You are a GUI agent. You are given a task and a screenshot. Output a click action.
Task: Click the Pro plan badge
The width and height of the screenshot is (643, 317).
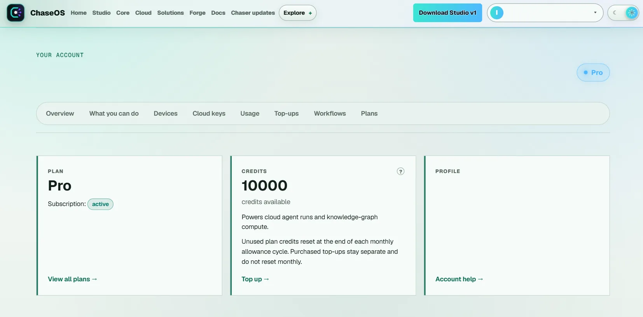point(593,73)
